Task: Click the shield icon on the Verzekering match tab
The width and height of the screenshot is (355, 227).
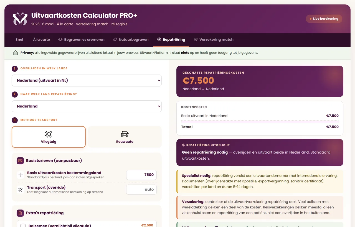Action: pos(196,39)
